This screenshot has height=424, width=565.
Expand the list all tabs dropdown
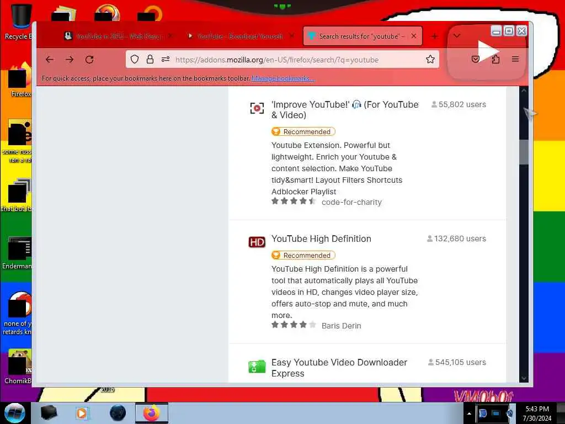pyautogui.click(x=457, y=36)
